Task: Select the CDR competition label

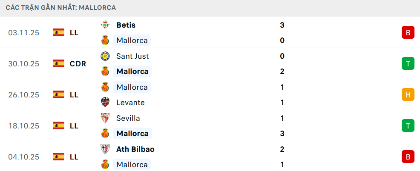Action: pyautogui.click(x=78, y=64)
